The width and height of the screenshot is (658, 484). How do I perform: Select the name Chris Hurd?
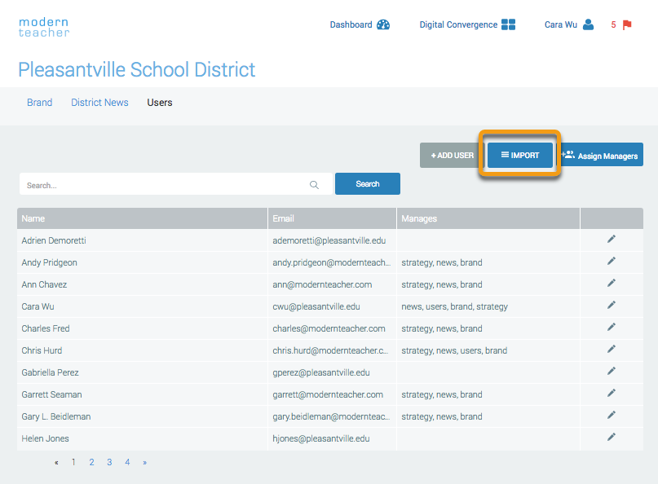[x=42, y=350]
